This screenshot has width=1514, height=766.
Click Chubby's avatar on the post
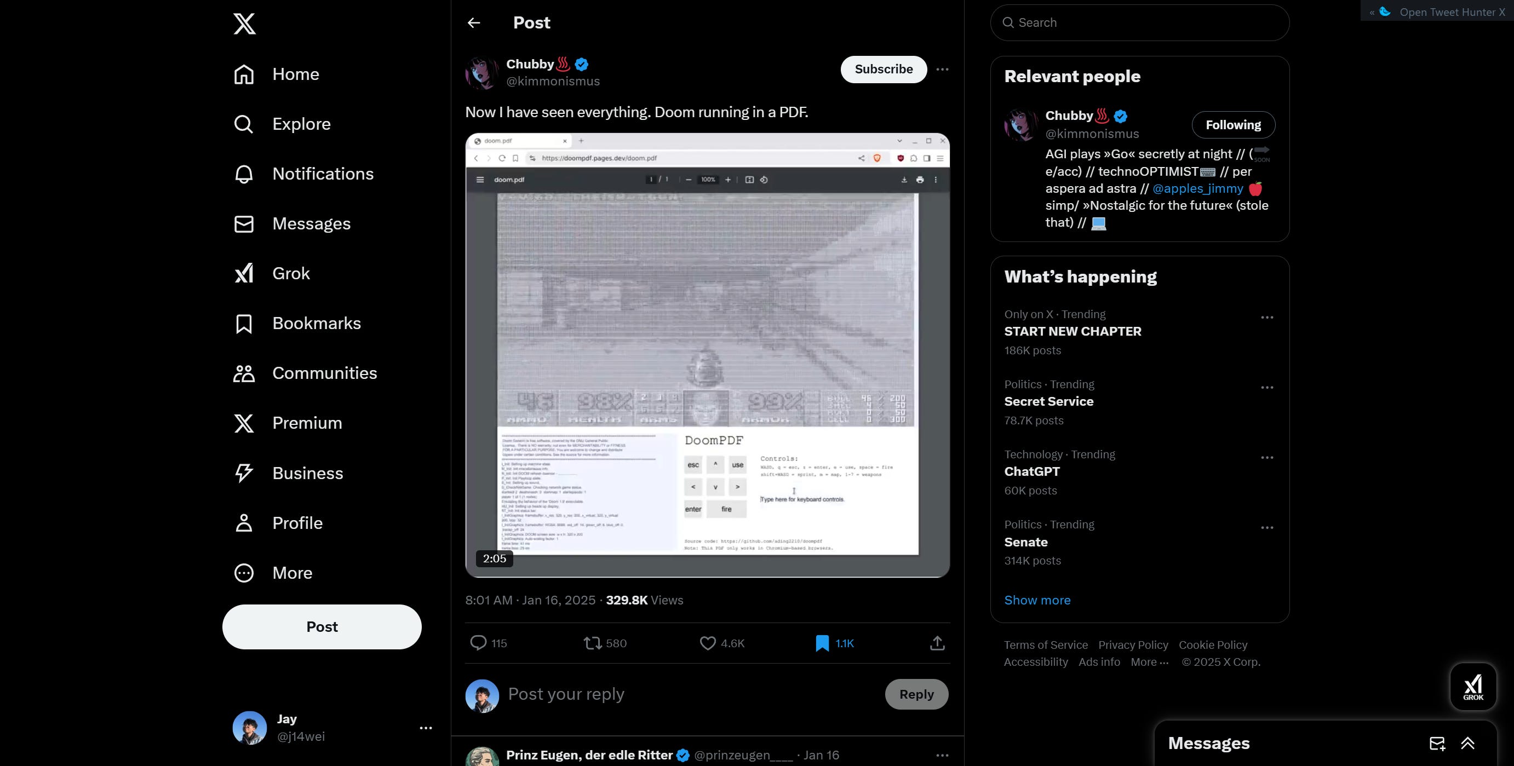[x=482, y=73]
